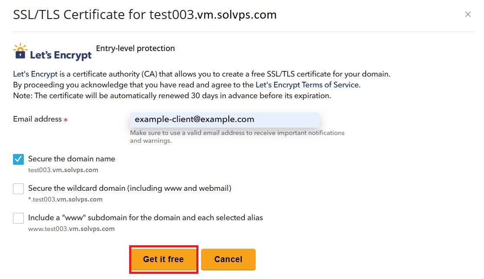Click the "Secure the wildcard domain" label text
Viewport: 484px width, 279px height.
[130, 188]
